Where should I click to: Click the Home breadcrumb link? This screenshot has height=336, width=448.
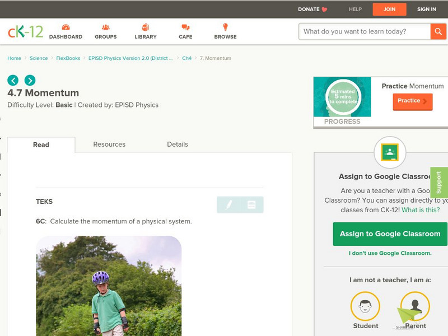point(15,58)
